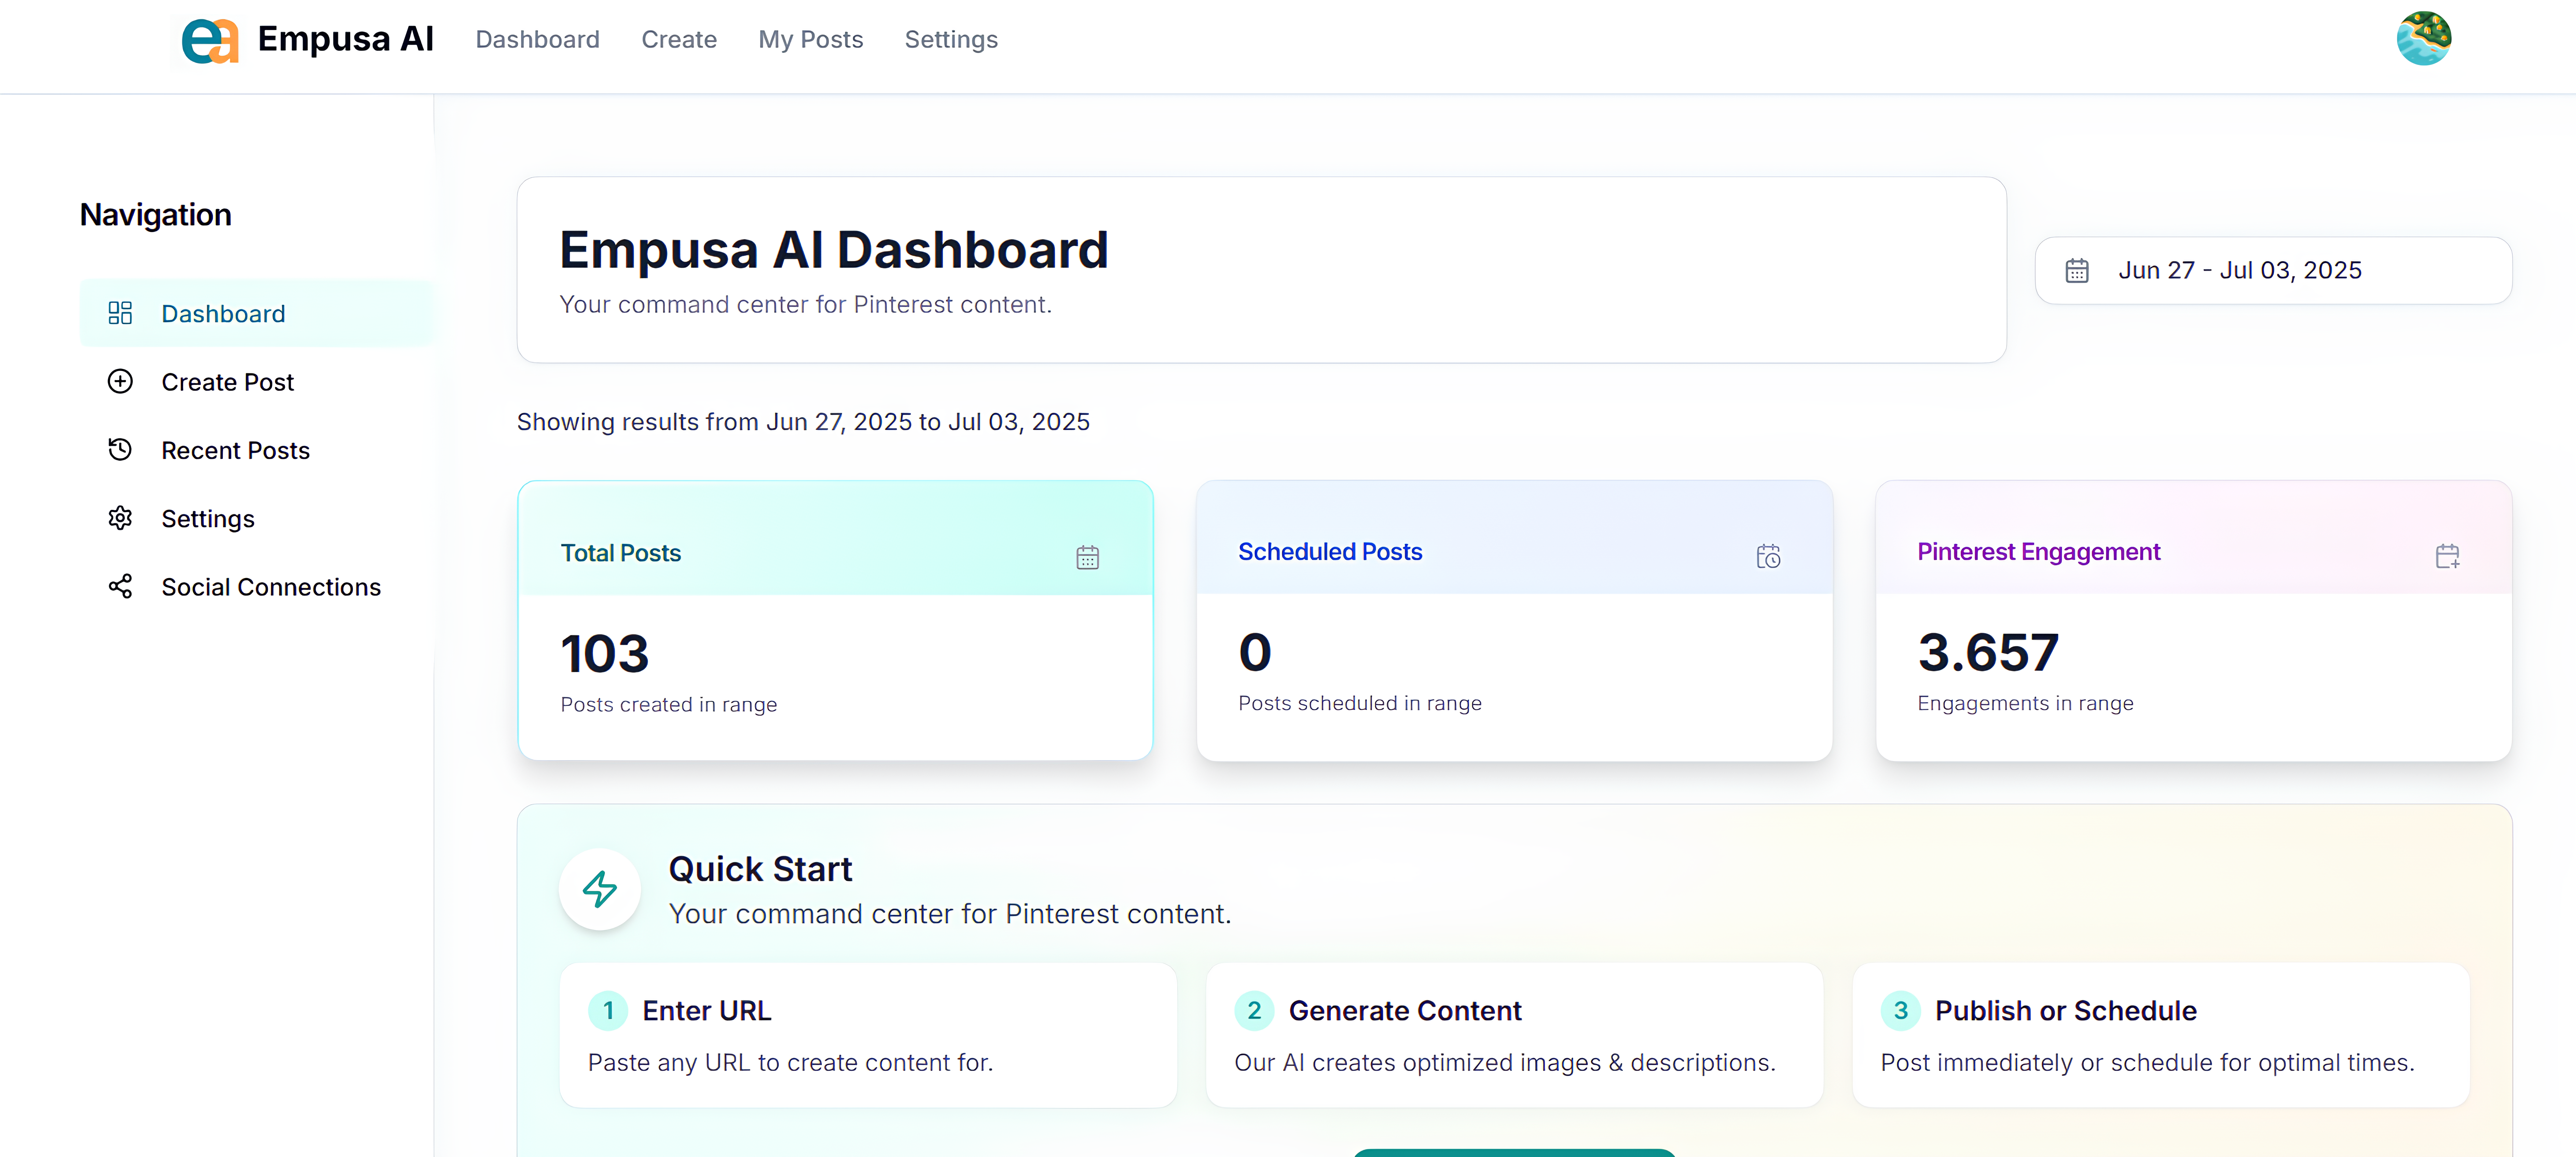Open Social Connections from the sidebar
The width and height of the screenshot is (2576, 1157).
(x=257, y=587)
